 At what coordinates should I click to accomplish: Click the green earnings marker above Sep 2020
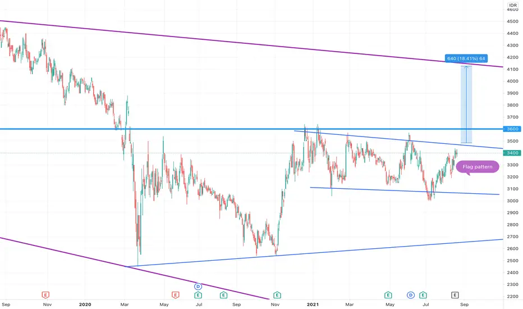pos(223,295)
